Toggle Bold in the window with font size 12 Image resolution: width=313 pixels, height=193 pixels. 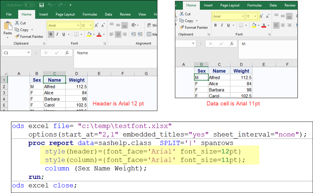(x=51, y=34)
